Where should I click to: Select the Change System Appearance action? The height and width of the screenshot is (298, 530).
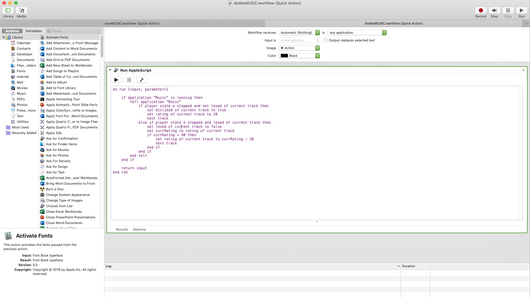click(x=68, y=195)
